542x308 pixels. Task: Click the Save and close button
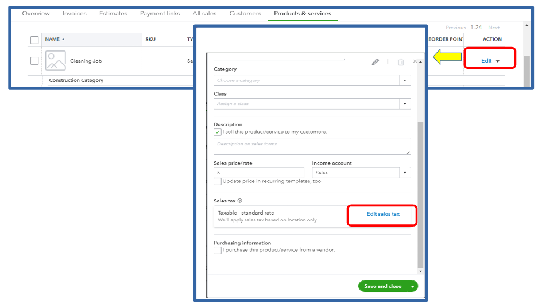pyautogui.click(x=382, y=286)
